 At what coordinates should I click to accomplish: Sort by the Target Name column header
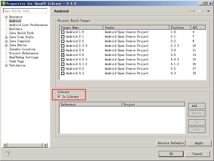(81, 28)
